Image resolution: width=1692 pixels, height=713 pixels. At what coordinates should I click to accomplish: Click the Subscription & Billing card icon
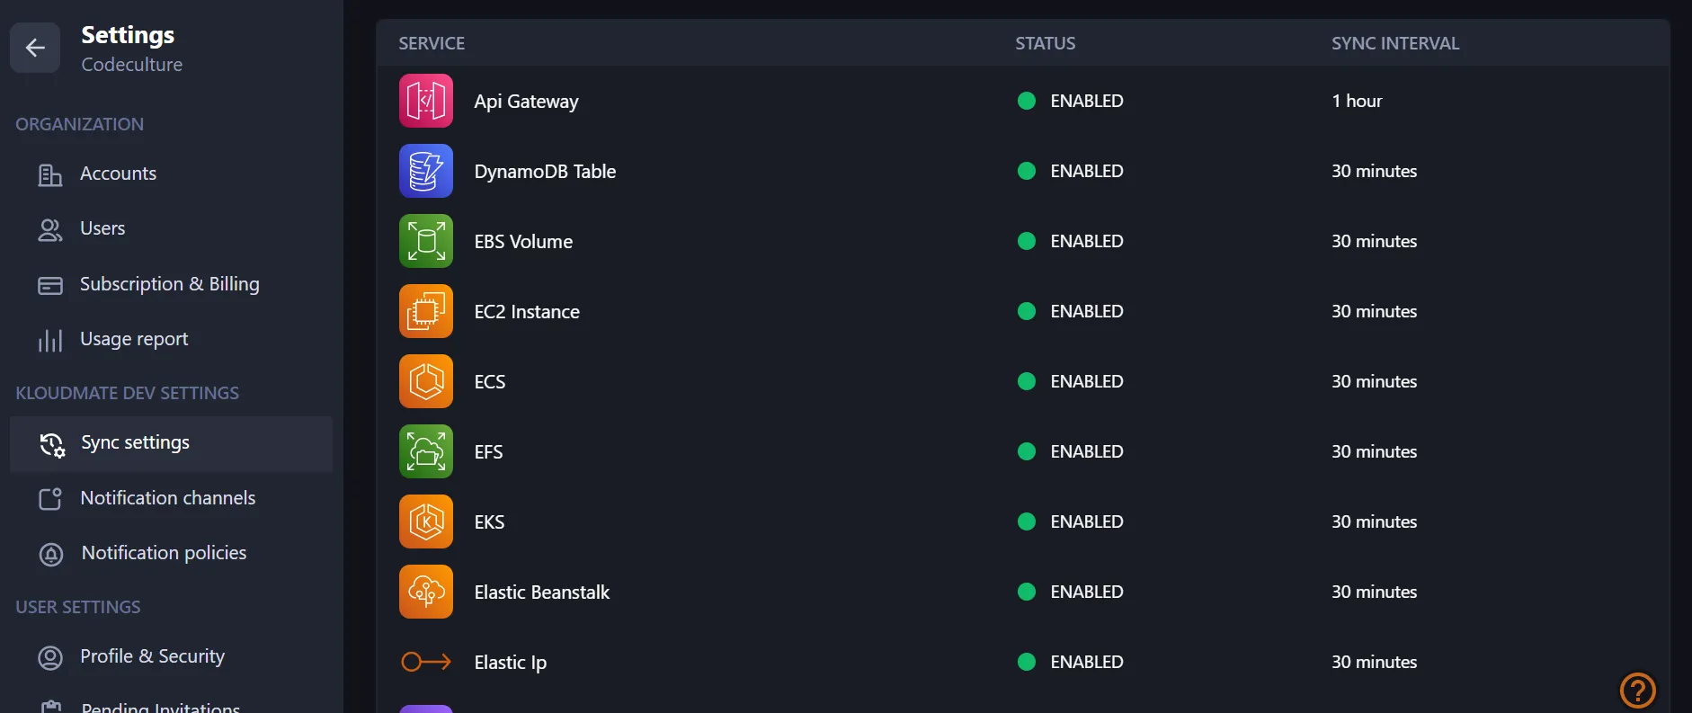pos(50,286)
